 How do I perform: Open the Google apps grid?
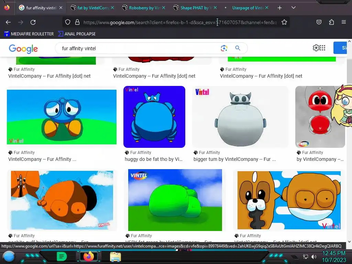click(322, 48)
